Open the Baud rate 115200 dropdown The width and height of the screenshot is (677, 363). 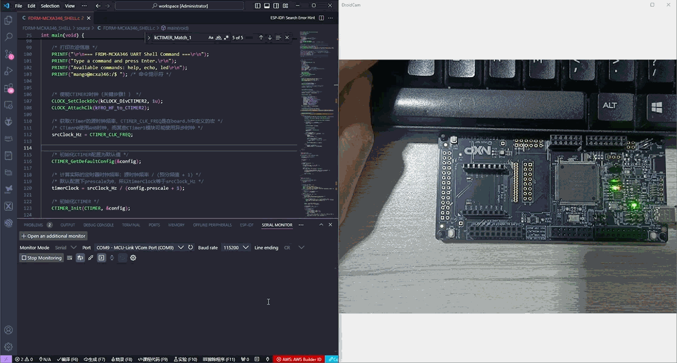pyautogui.click(x=236, y=248)
